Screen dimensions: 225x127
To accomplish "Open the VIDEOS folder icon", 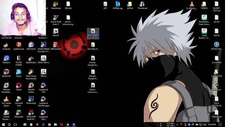I will [x=204, y=5].
